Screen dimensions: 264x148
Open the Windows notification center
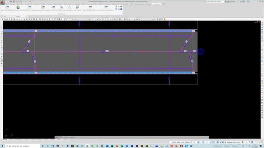[261, 146]
